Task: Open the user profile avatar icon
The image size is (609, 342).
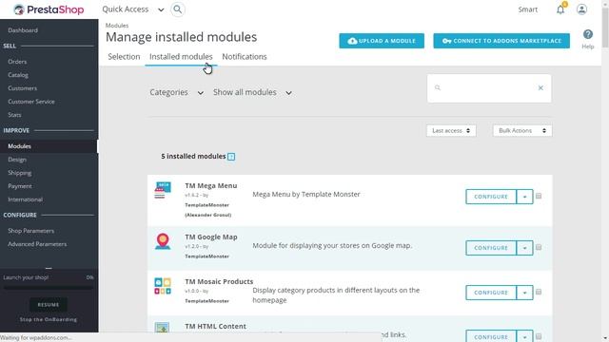Action: (x=581, y=9)
